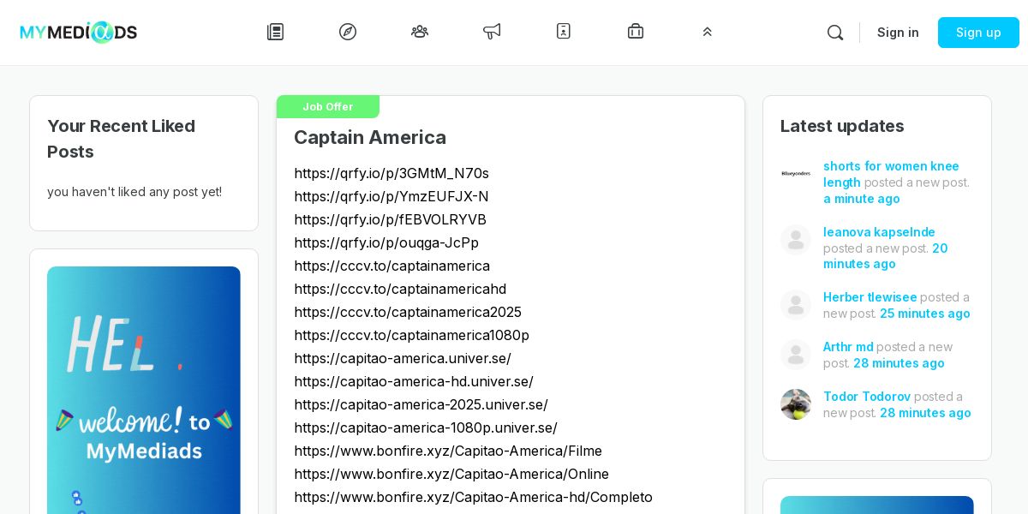Screen dimensions: 1028x514
Task: Click the Job Offer tag label
Action: click(x=327, y=106)
